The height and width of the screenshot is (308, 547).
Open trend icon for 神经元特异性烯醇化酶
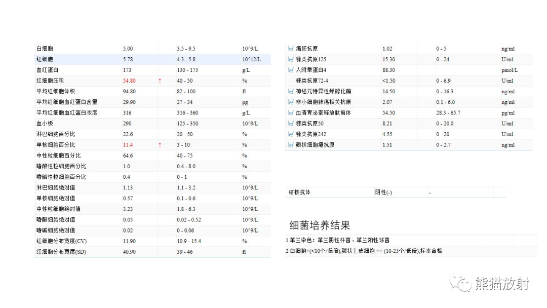tap(290, 91)
